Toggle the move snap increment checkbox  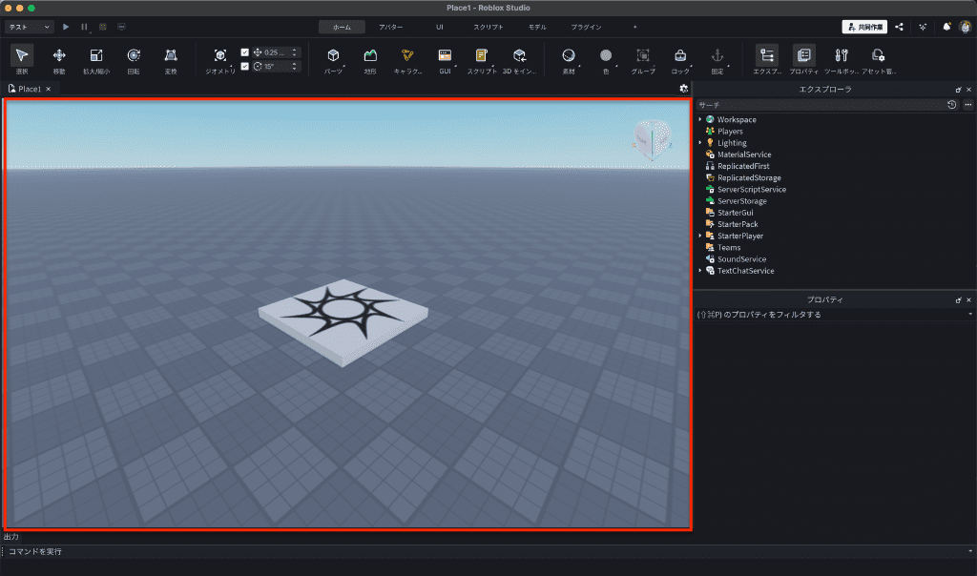[x=245, y=51]
